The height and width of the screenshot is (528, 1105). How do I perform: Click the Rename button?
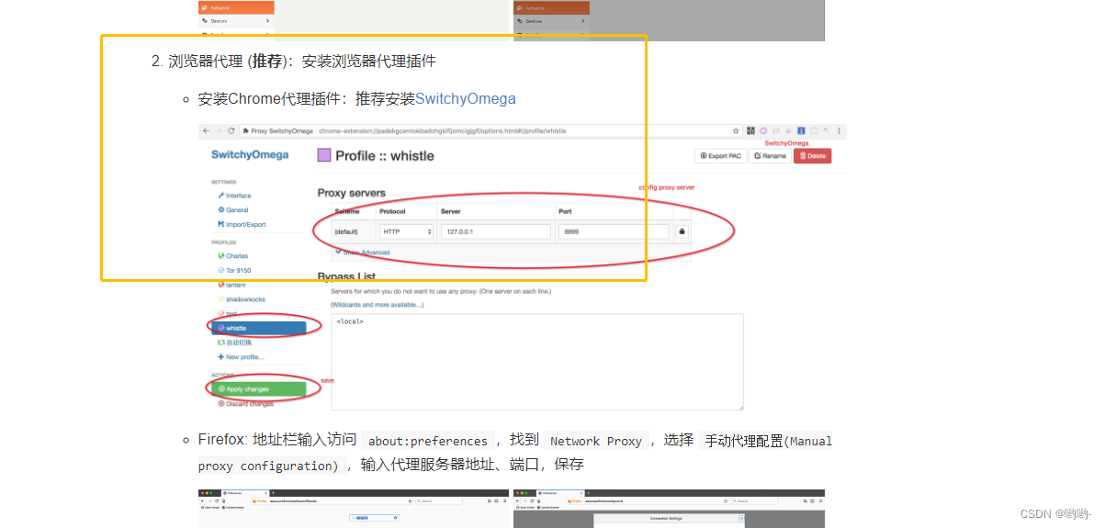coord(770,156)
